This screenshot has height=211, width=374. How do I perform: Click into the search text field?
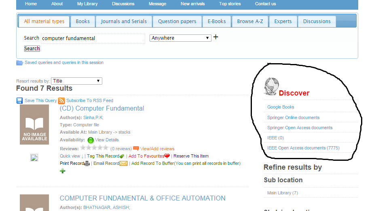[93, 38]
